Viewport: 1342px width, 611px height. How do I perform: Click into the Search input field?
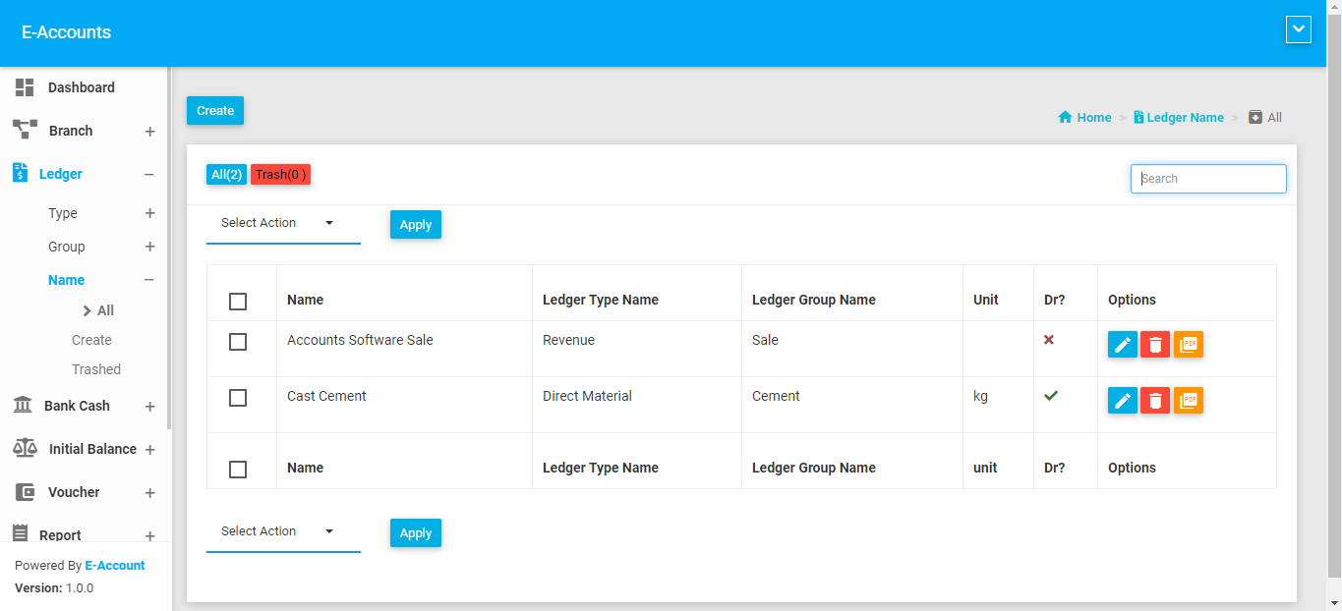pos(1208,179)
